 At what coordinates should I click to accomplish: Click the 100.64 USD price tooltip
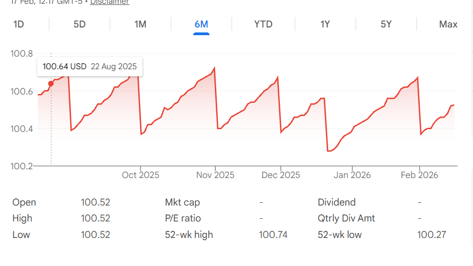click(89, 66)
